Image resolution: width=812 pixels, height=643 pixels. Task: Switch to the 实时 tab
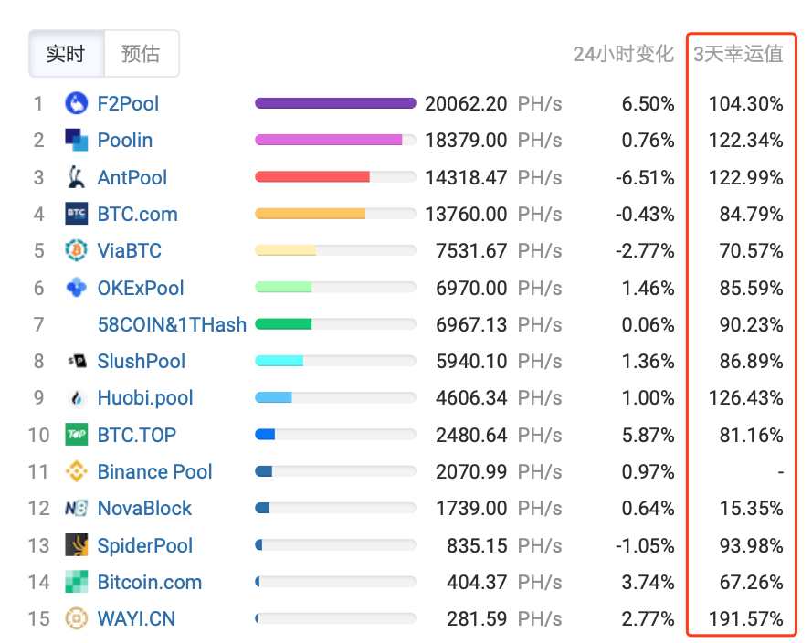[67, 53]
